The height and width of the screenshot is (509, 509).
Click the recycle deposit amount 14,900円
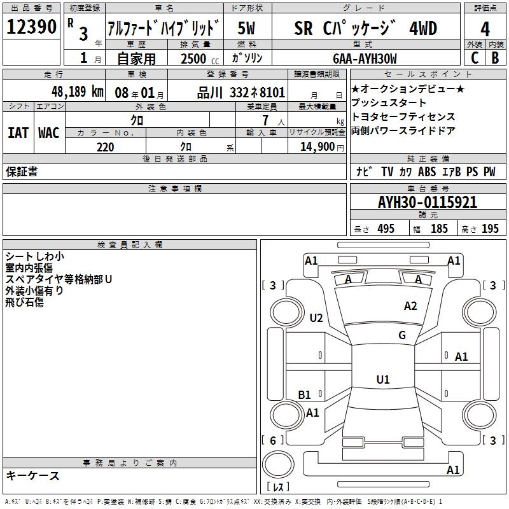(317, 147)
